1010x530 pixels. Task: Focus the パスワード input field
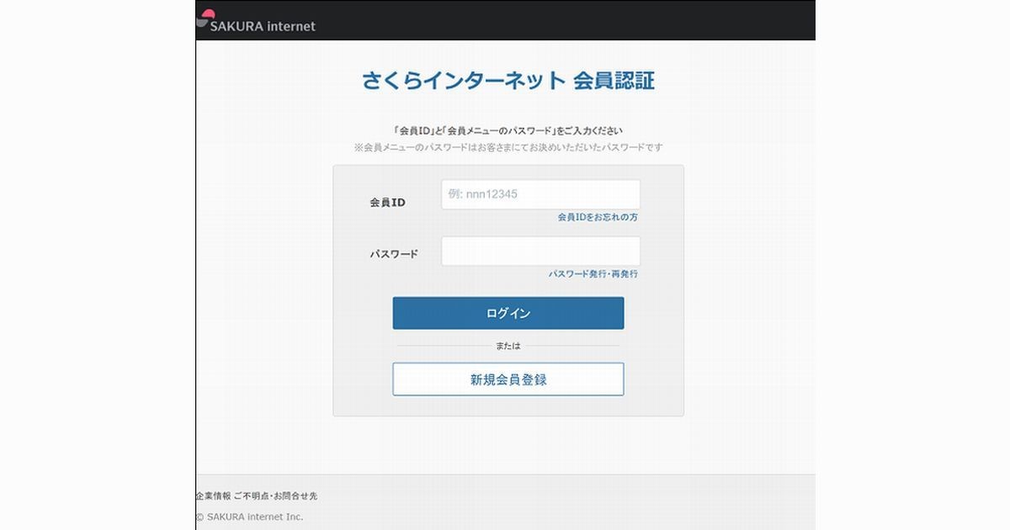point(540,252)
